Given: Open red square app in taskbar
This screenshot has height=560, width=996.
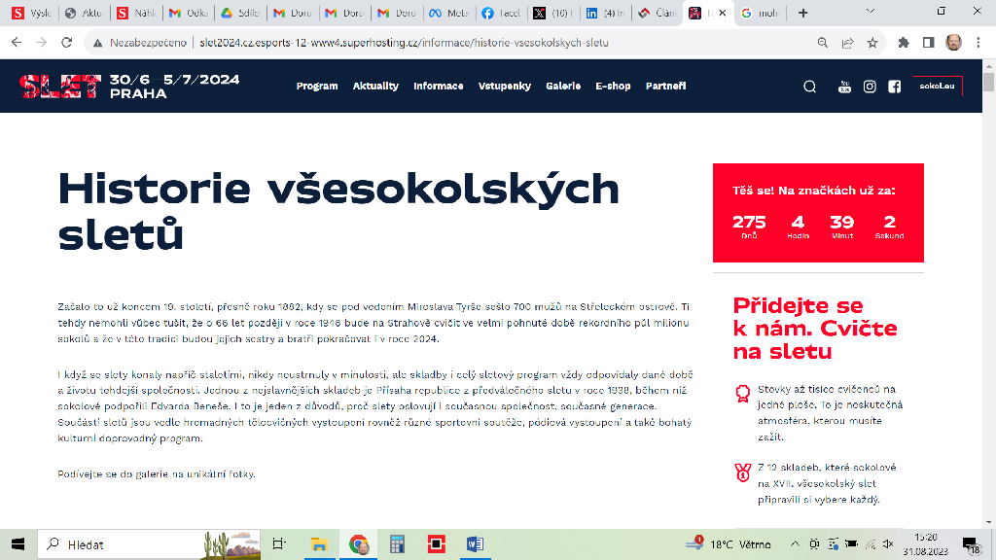Looking at the screenshot, I should (x=437, y=544).
